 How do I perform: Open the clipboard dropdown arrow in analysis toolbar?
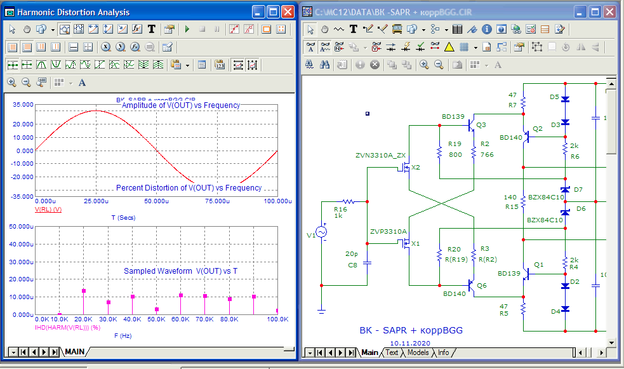click(x=187, y=65)
